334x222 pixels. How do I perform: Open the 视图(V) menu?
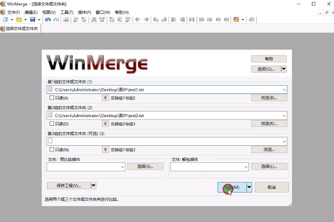[49, 12]
